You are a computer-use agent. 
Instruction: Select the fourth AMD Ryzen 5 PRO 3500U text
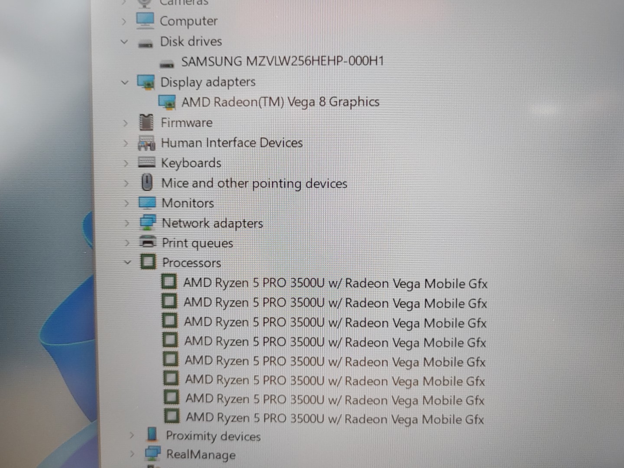[x=335, y=342]
